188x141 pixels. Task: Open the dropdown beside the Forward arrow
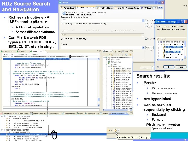(119, 130)
